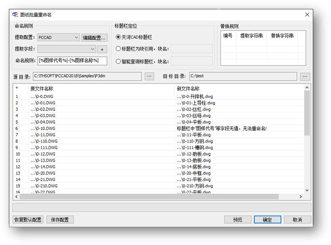The height and width of the screenshot is (245, 331).
Task: Click the horizontal scroll right arrow
Action: [x=301, y=197]
